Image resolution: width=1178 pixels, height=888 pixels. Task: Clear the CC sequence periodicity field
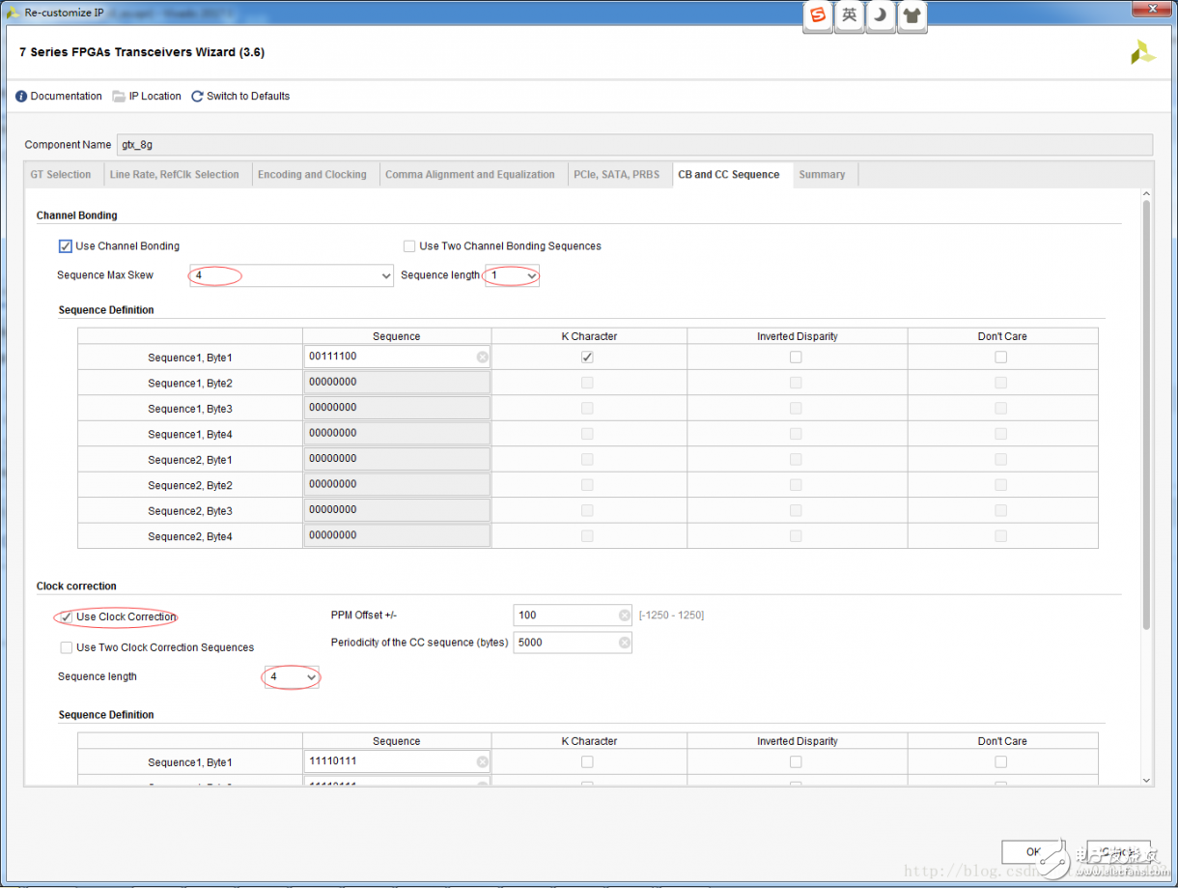coord(624,643)
